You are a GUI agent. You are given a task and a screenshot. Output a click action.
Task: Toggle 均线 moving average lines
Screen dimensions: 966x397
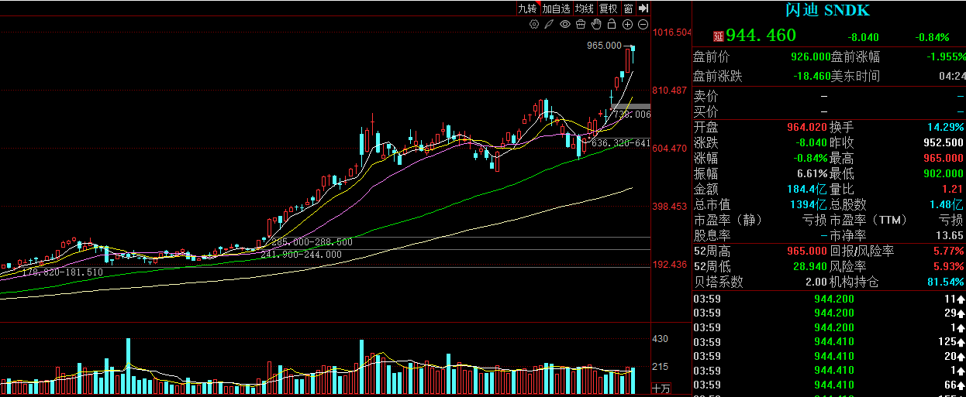pos(585,9)
